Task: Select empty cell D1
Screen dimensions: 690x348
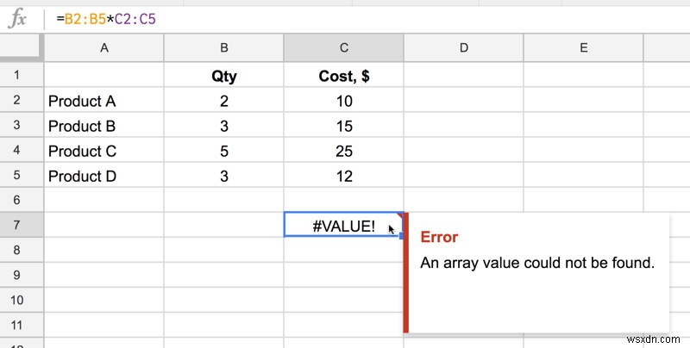Action: click(x=463, y=75)
